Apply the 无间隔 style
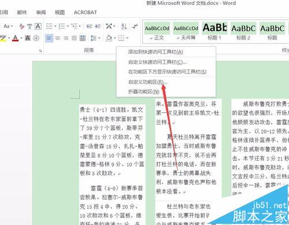The image size is (289, 225). tap(186, 32)
